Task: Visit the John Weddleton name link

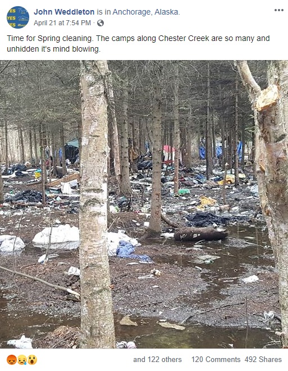Action: tap(64, 12)
